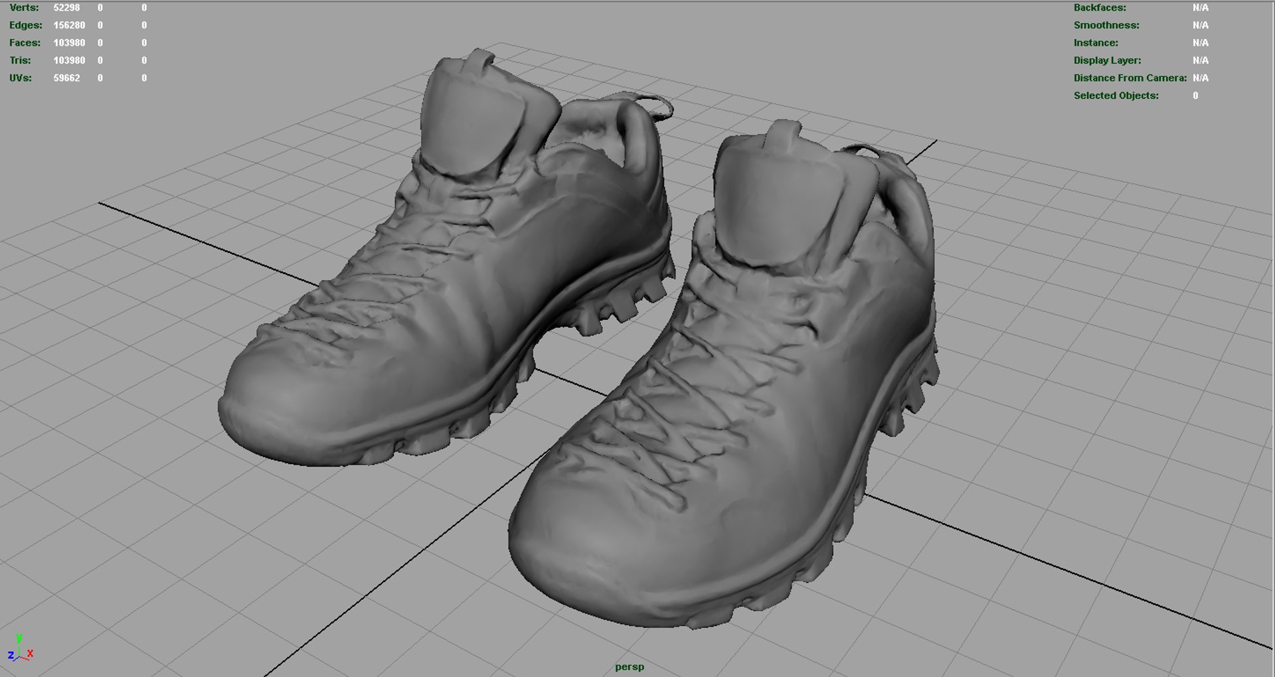Viewport: 1275px width, 677px height.
Task: Click the 'UVs:' heads-up label
Action: point(21,78)
